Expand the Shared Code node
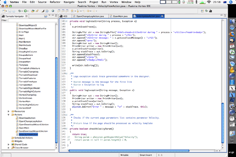The height and width of the screenshot is (157, 236). (9, 144)
